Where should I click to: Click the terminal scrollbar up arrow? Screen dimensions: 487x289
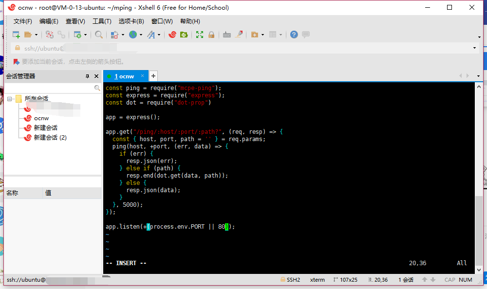coord(479,87)
